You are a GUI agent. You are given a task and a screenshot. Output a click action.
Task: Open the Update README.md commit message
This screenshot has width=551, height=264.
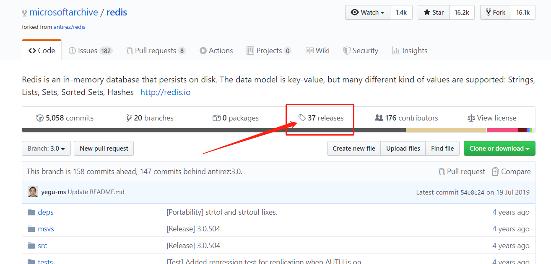click(96, 192)
